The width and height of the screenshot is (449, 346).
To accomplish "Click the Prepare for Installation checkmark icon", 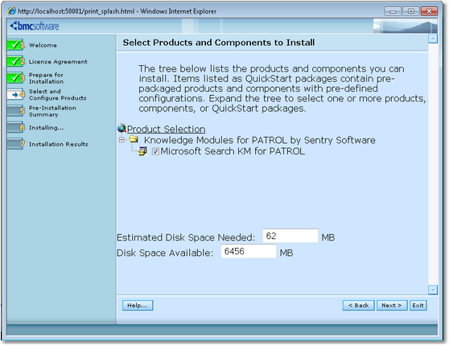I will pyautogui.click(x=16, y=78).
